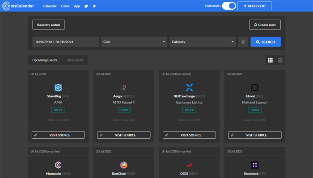Click the Mangocoin logo
Viewport: 313px width, 178px height.
pos(58,165)
